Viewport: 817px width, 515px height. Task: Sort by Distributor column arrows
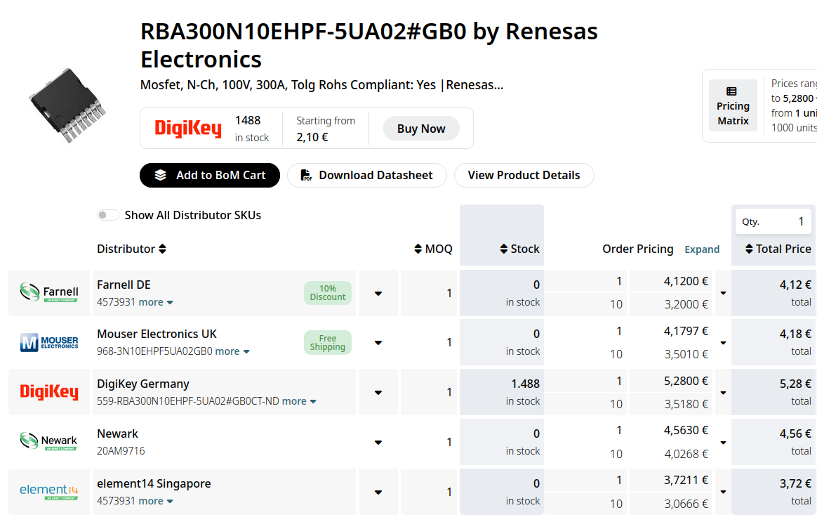pos(163,249)
